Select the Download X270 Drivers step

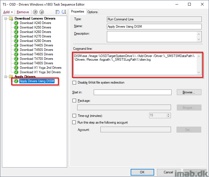point(36,36)
